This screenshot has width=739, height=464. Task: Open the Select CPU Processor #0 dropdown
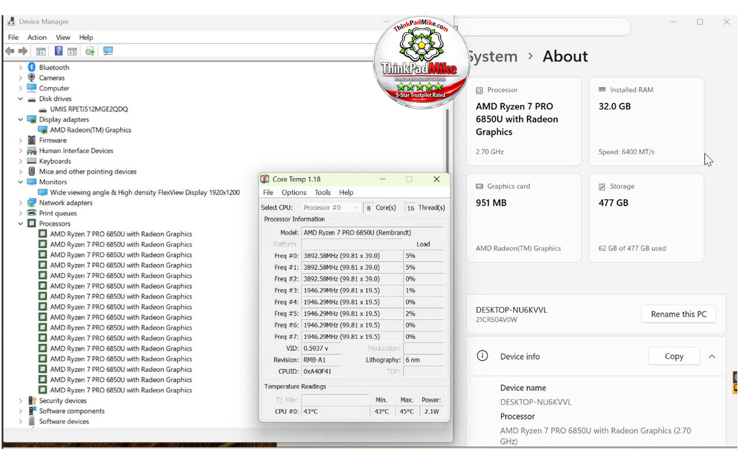coord(331,207)
